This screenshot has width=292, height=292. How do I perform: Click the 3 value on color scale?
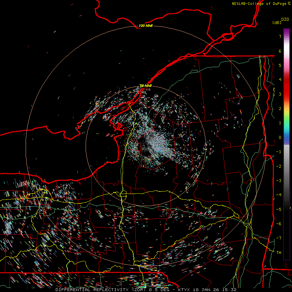(280, 94)
